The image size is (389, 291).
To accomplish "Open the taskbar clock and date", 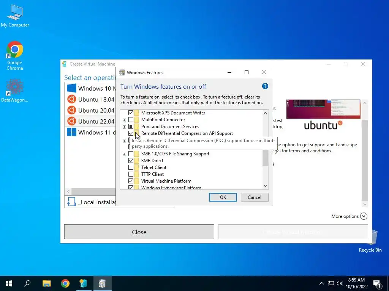I will point(356,283).
